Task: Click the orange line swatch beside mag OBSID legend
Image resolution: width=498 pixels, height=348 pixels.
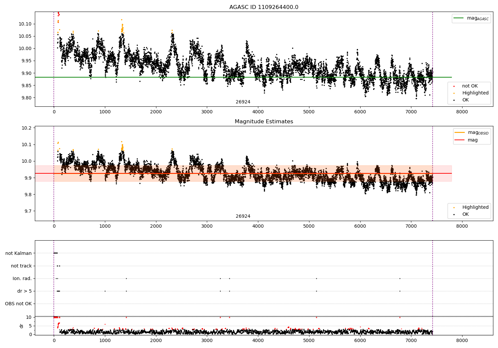Action: tap(460, 133)
